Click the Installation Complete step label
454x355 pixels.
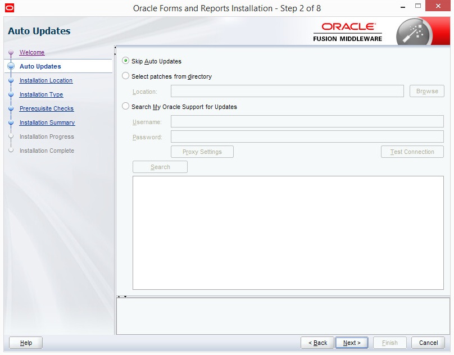(x=47, y=151)
